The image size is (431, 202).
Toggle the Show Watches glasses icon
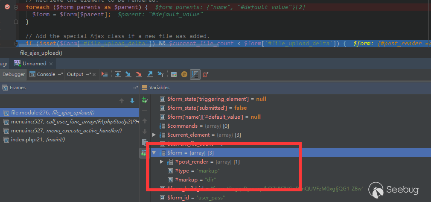pyautogui.click(x=144, y=153)
